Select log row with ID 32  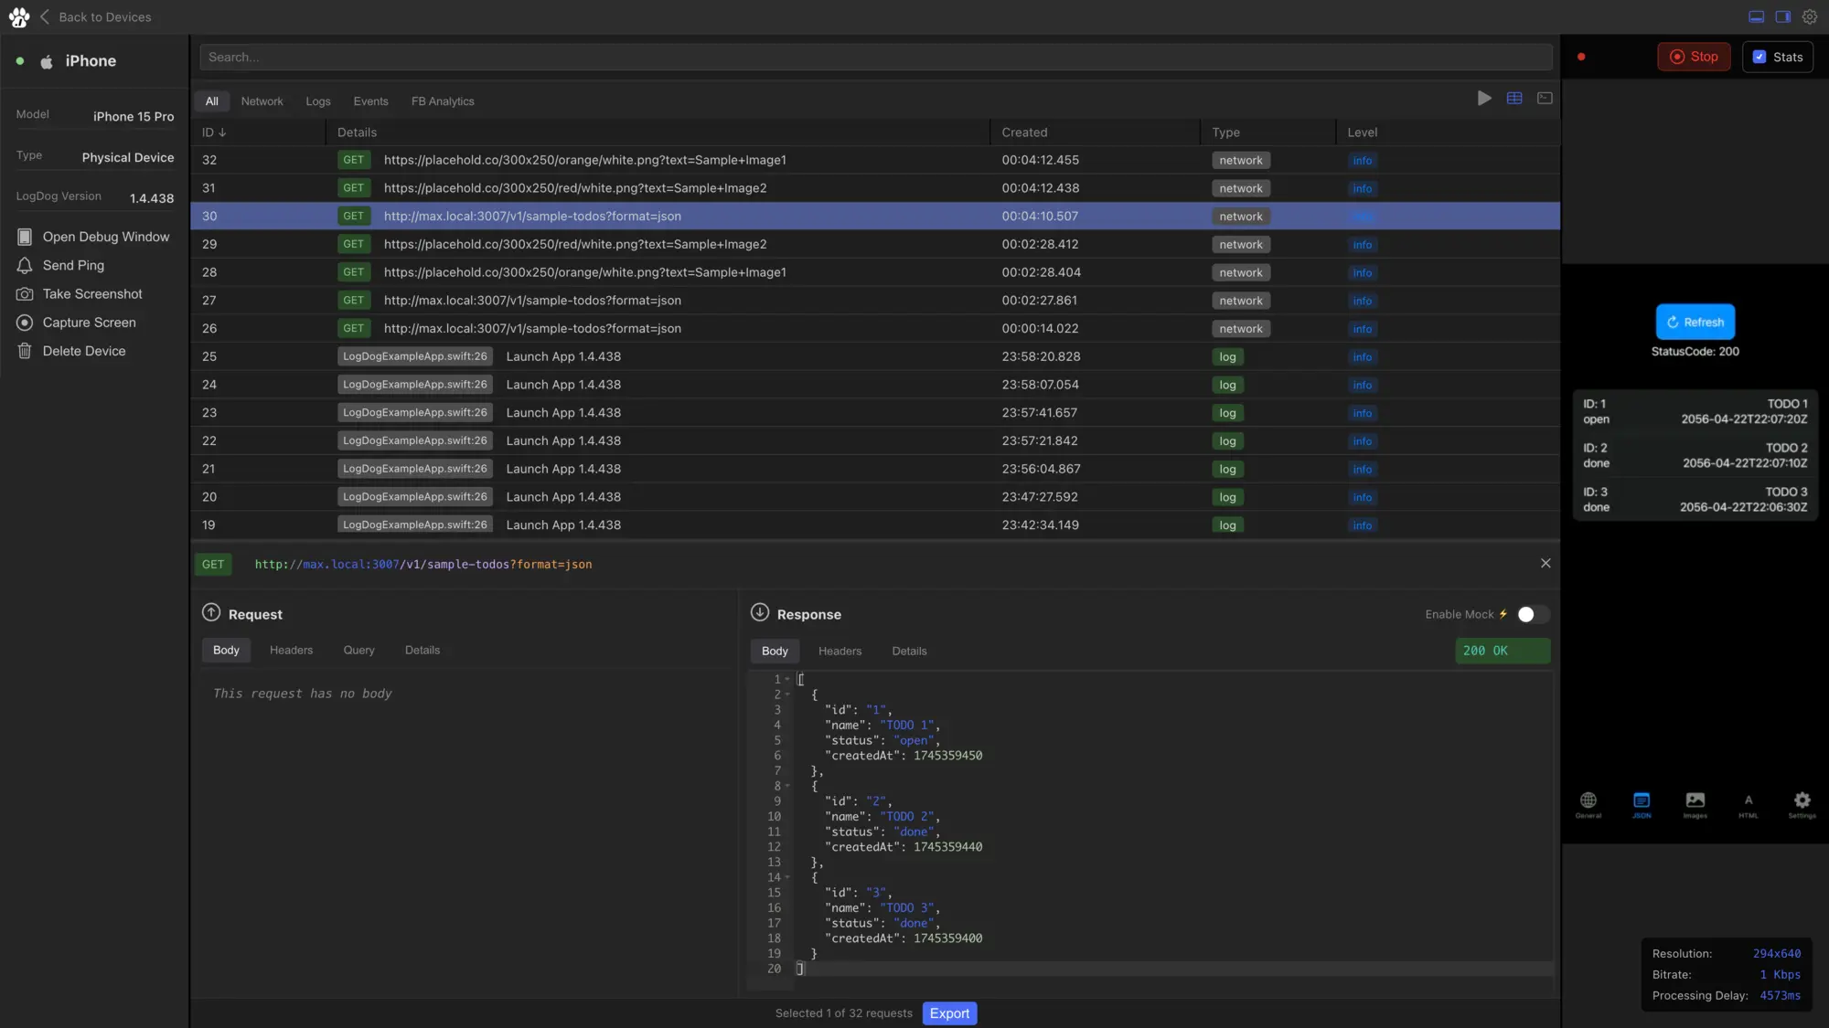(x=875, y=160)
